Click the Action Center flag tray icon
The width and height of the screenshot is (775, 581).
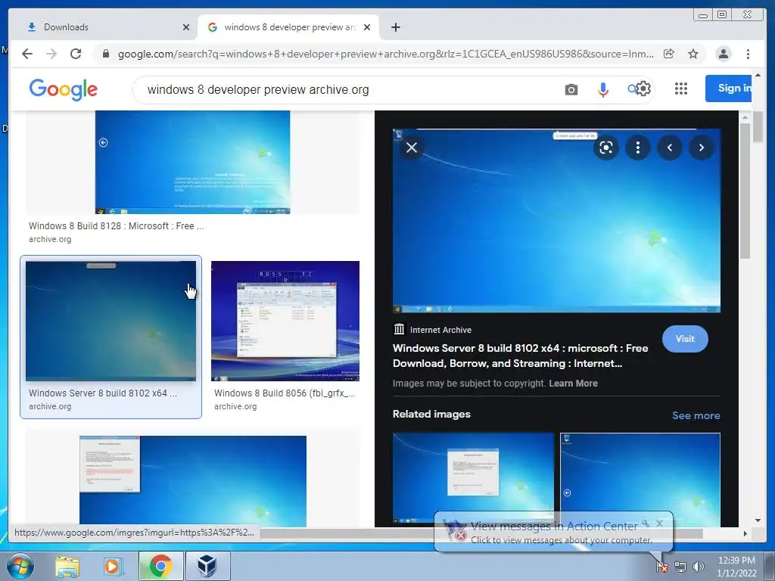661,566
